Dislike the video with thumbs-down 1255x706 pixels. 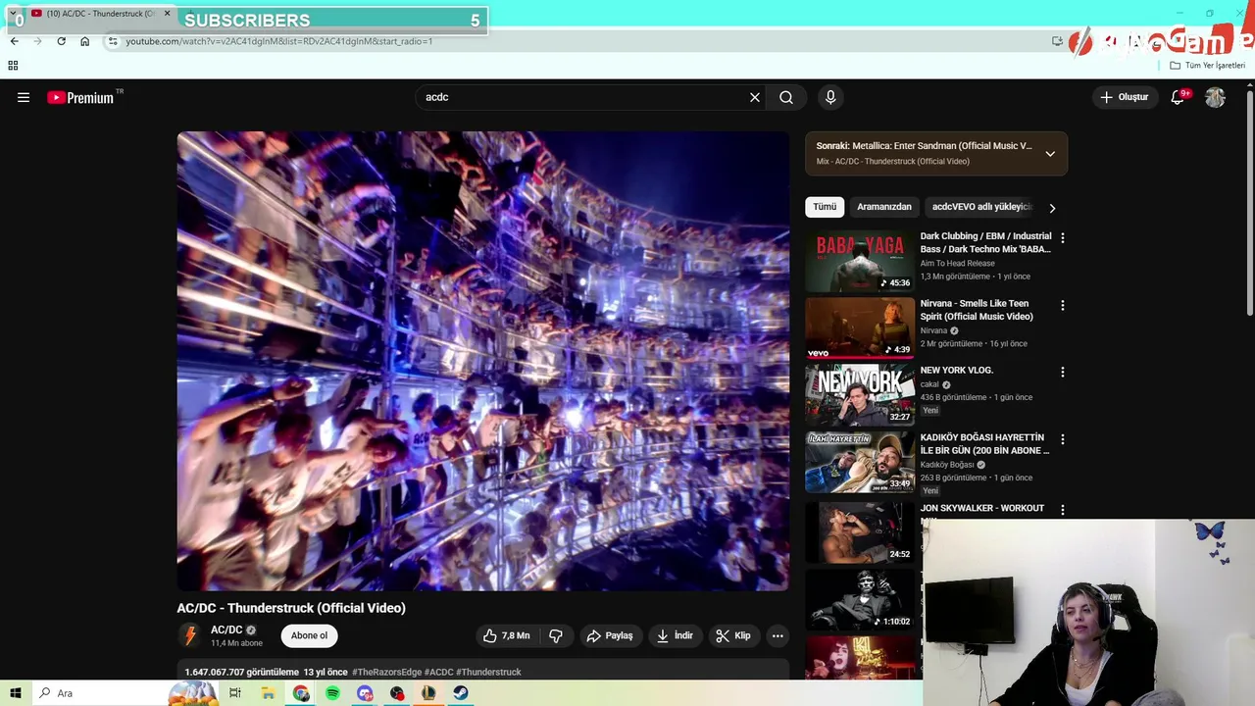point(556,635)
